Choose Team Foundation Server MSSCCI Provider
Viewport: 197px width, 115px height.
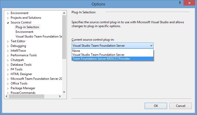(112, 59)
